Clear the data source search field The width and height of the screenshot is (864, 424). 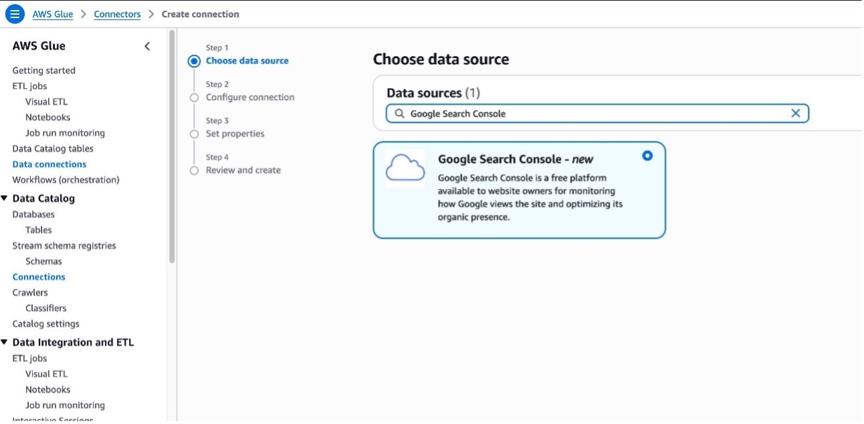pos(795,114)
